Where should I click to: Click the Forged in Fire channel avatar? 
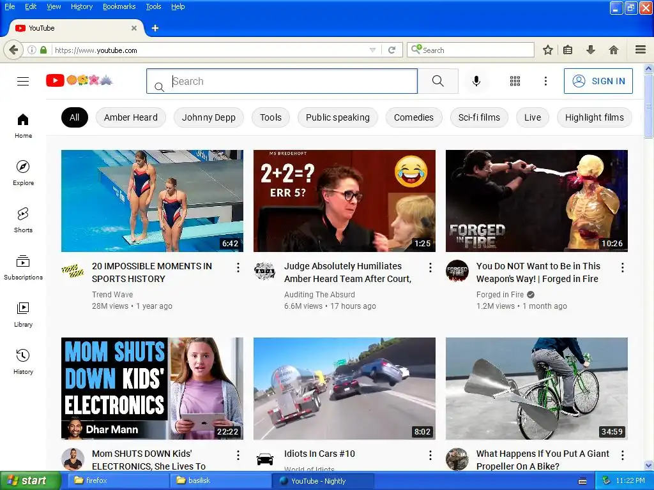(x=457, y=271)
